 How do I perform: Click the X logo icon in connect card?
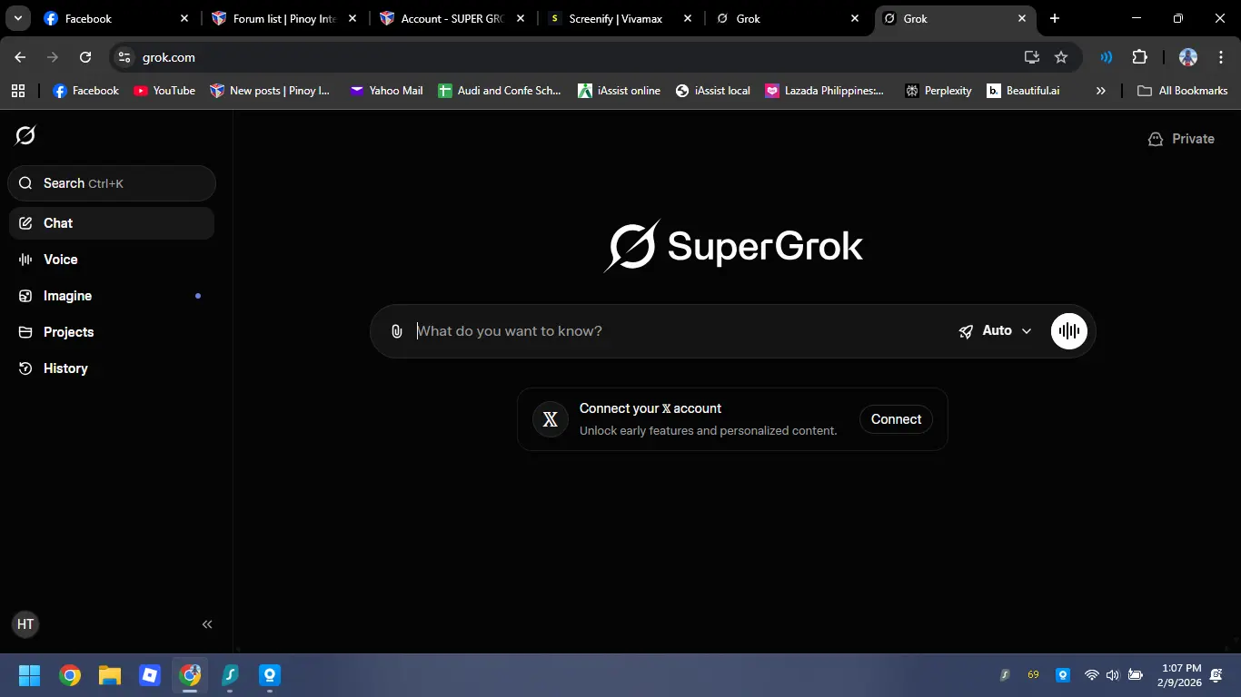tap(550, 419)
